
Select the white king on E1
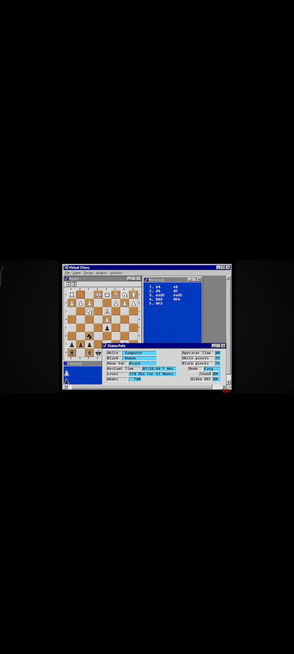[x=98, y=295]
